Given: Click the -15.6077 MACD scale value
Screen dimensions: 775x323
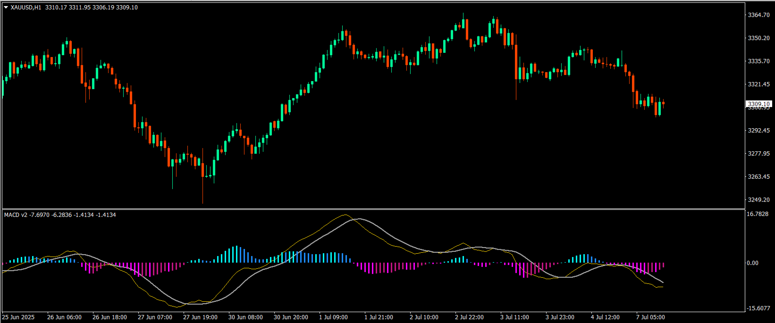Looking at the screenshot, I should (758, 308).
